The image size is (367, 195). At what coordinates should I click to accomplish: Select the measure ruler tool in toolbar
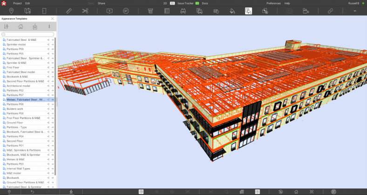(69, 11)
